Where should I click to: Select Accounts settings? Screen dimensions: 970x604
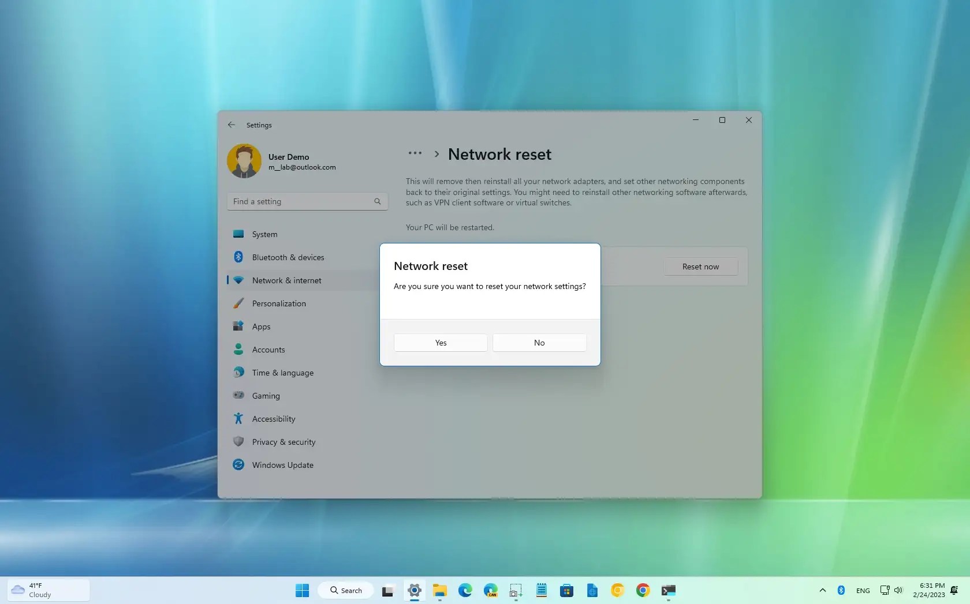point(267,349)
